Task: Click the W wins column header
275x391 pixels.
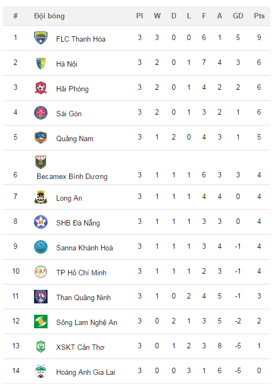Action: pyautogui.click(x=157, y=16)
